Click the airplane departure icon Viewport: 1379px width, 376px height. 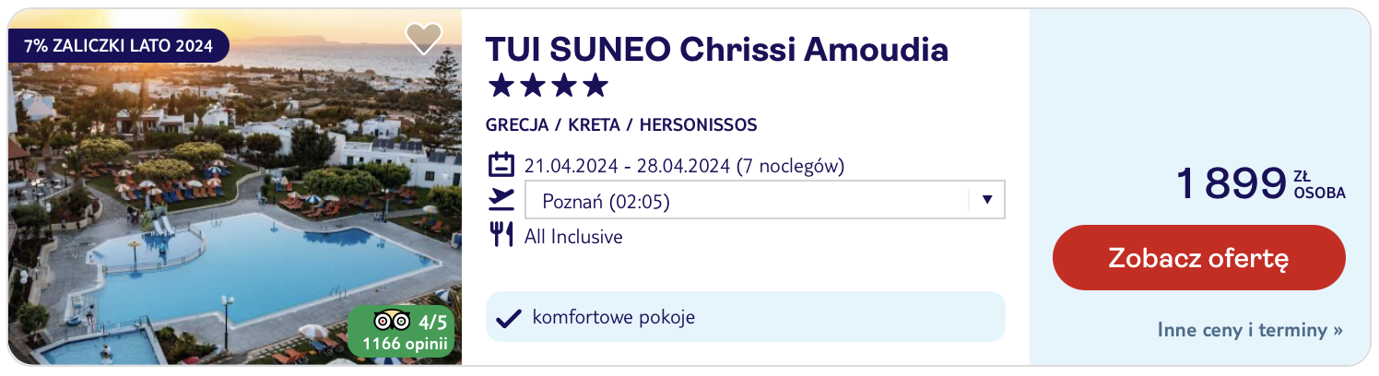point(501,200)
